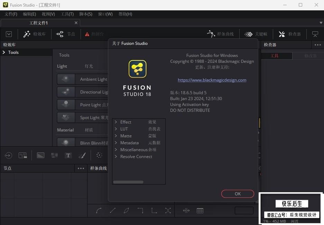Select the Blinn material thumbnail

(x=66, y=142)
